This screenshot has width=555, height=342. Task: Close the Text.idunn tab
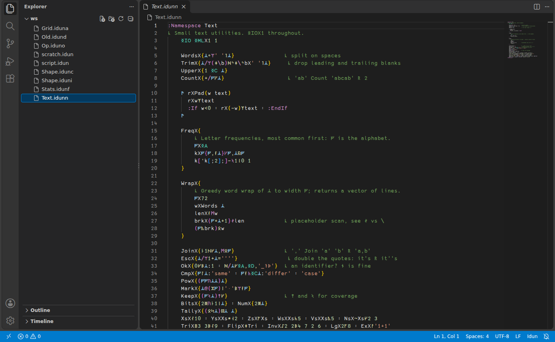(183, 7)
